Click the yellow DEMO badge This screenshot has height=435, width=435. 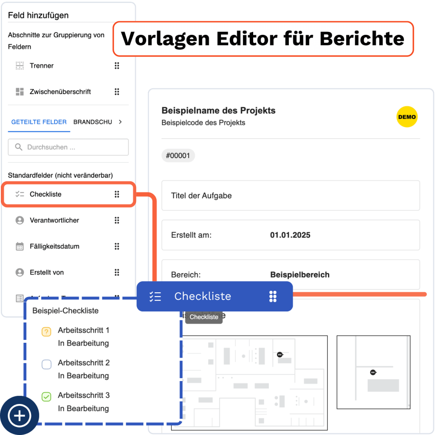pyautogui.click(x=407, y=117)
